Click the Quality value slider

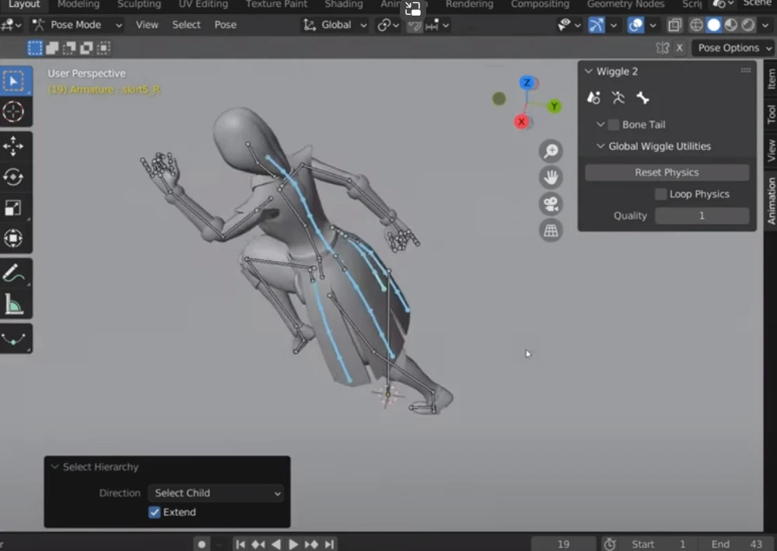pyautogui.click(x=702, y=216)
